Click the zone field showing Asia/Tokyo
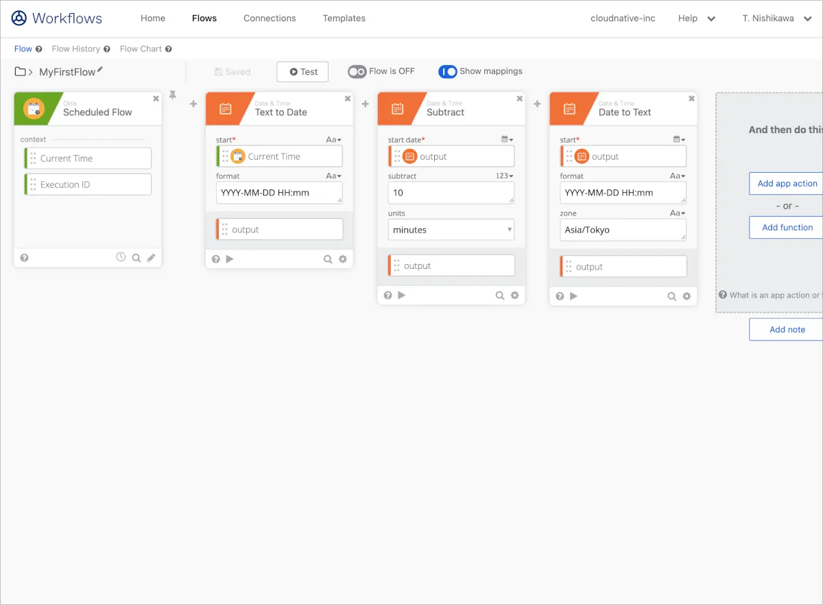 tap(623, 230)
